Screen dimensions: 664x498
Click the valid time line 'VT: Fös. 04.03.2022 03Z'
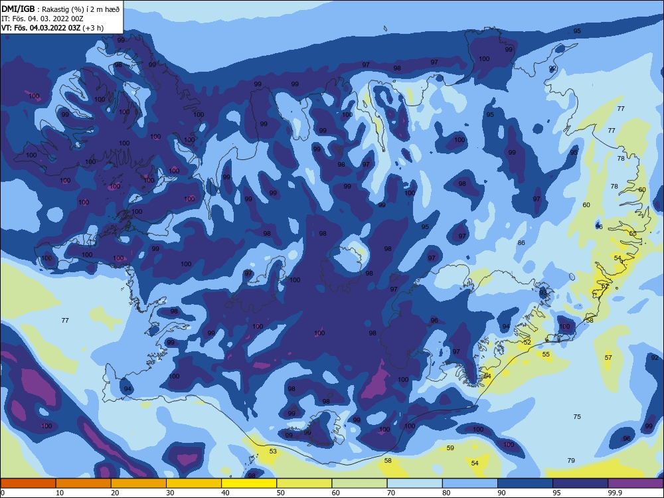41,28
